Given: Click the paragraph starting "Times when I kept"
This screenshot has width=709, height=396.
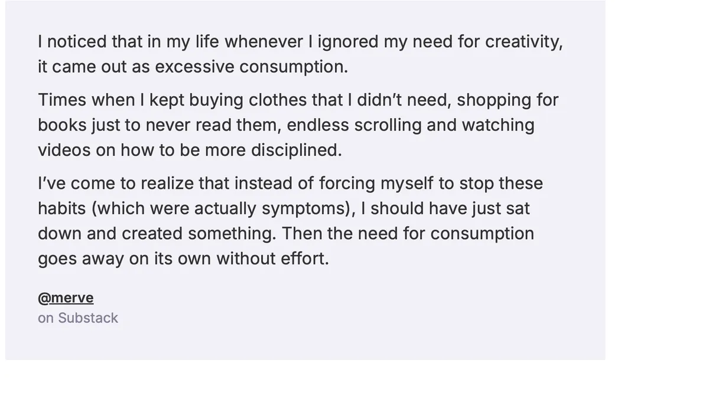Looking at the screenshot, I should tap(298, 125).
